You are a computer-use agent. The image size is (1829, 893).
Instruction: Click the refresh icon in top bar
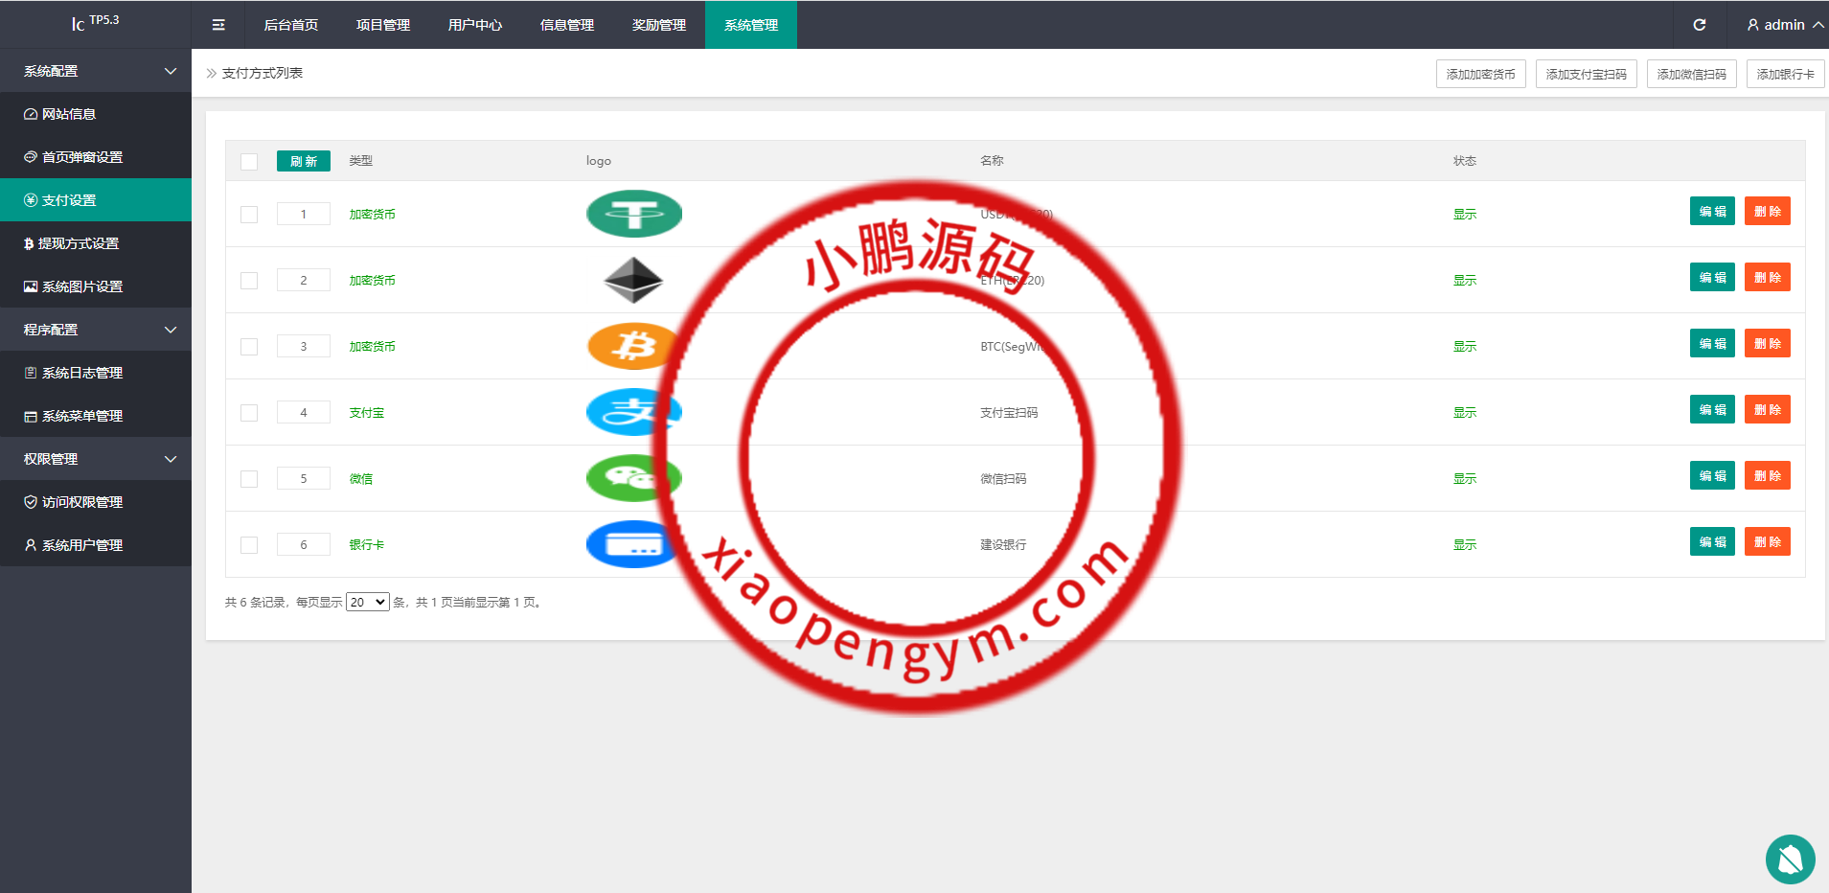[x=1700, y=25]
